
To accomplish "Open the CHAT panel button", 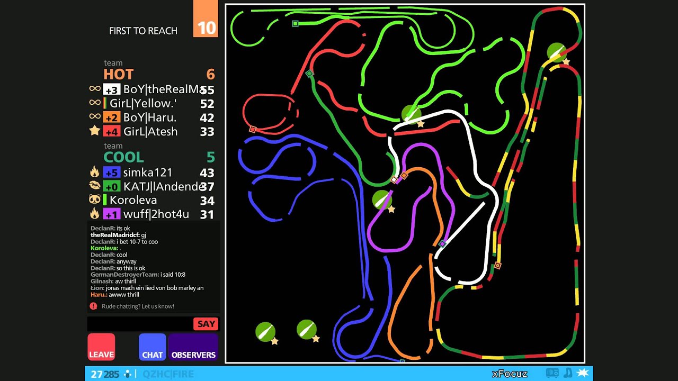I will 153,347.
